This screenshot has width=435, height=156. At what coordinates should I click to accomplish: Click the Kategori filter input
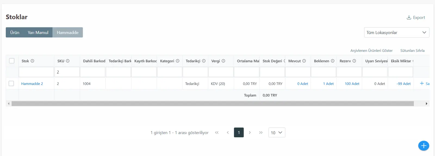(170, 72)
